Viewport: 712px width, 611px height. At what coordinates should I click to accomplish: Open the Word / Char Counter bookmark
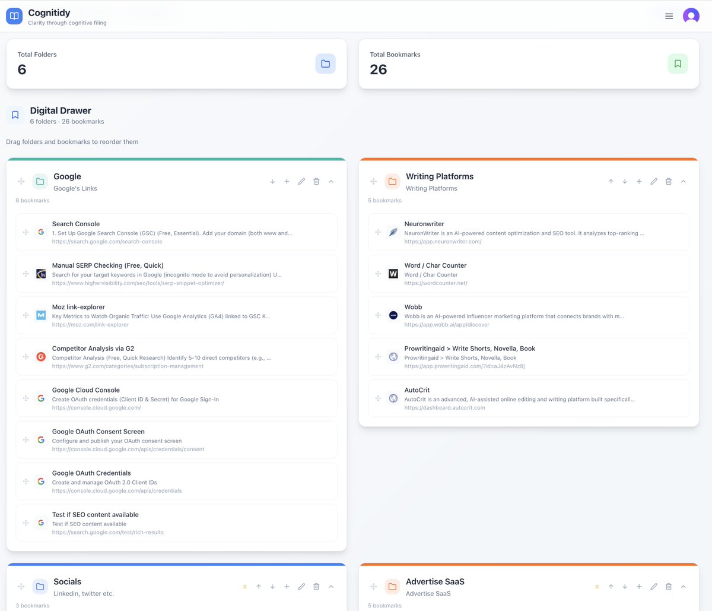pyautogui.click(x=529, y=274)
